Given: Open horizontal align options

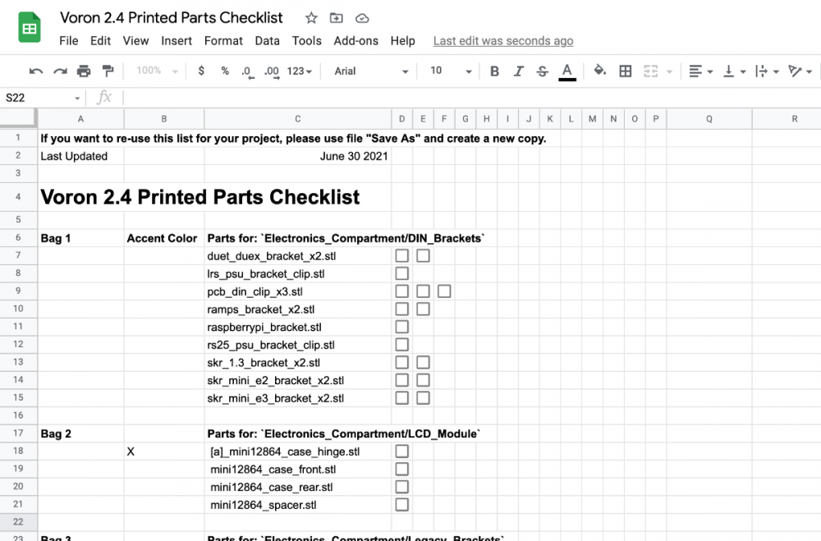Looking at the screenshot, I should click(x=700, y=71).
